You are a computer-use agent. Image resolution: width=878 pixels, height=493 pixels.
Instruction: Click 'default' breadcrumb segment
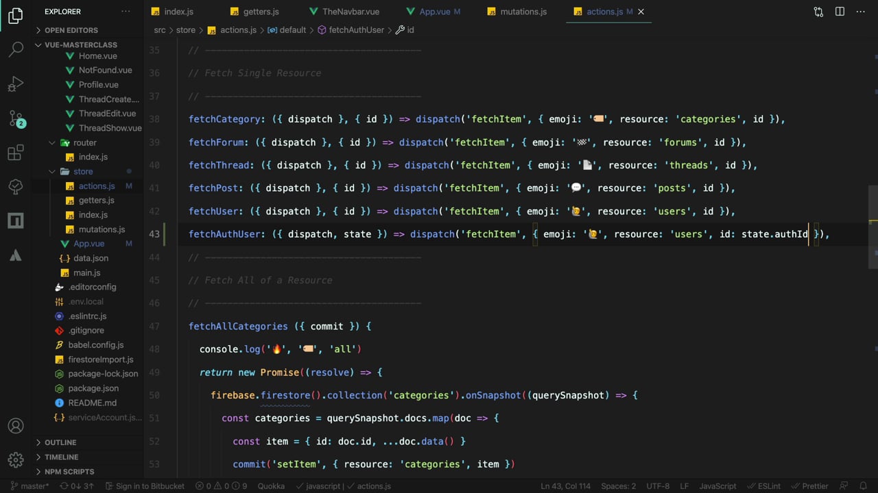point(293,30)
